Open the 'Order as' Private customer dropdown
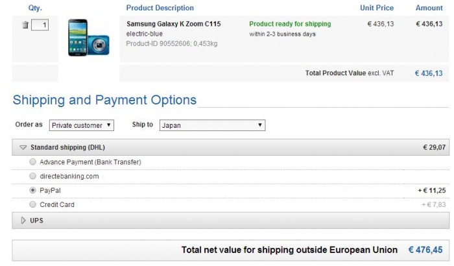Image resolution: width=454 pixels, height=266 pixels. [82, 125]
